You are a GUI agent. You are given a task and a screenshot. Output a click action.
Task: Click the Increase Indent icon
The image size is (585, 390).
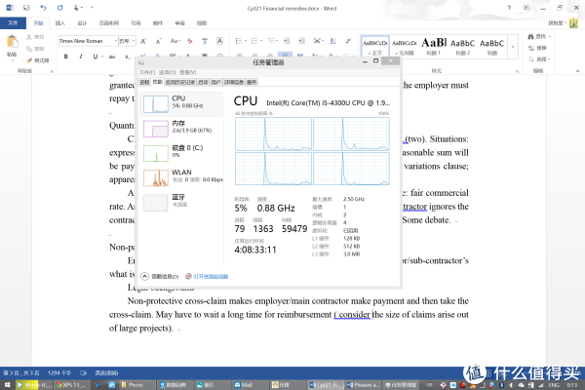[x=302, y=41]
